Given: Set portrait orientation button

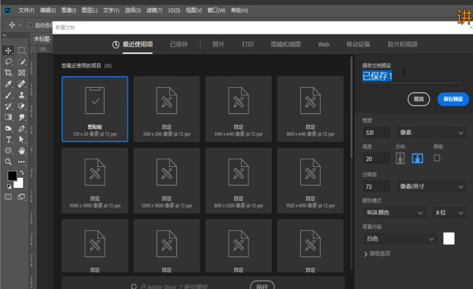Looking at the screenshot, I should 400,158.
